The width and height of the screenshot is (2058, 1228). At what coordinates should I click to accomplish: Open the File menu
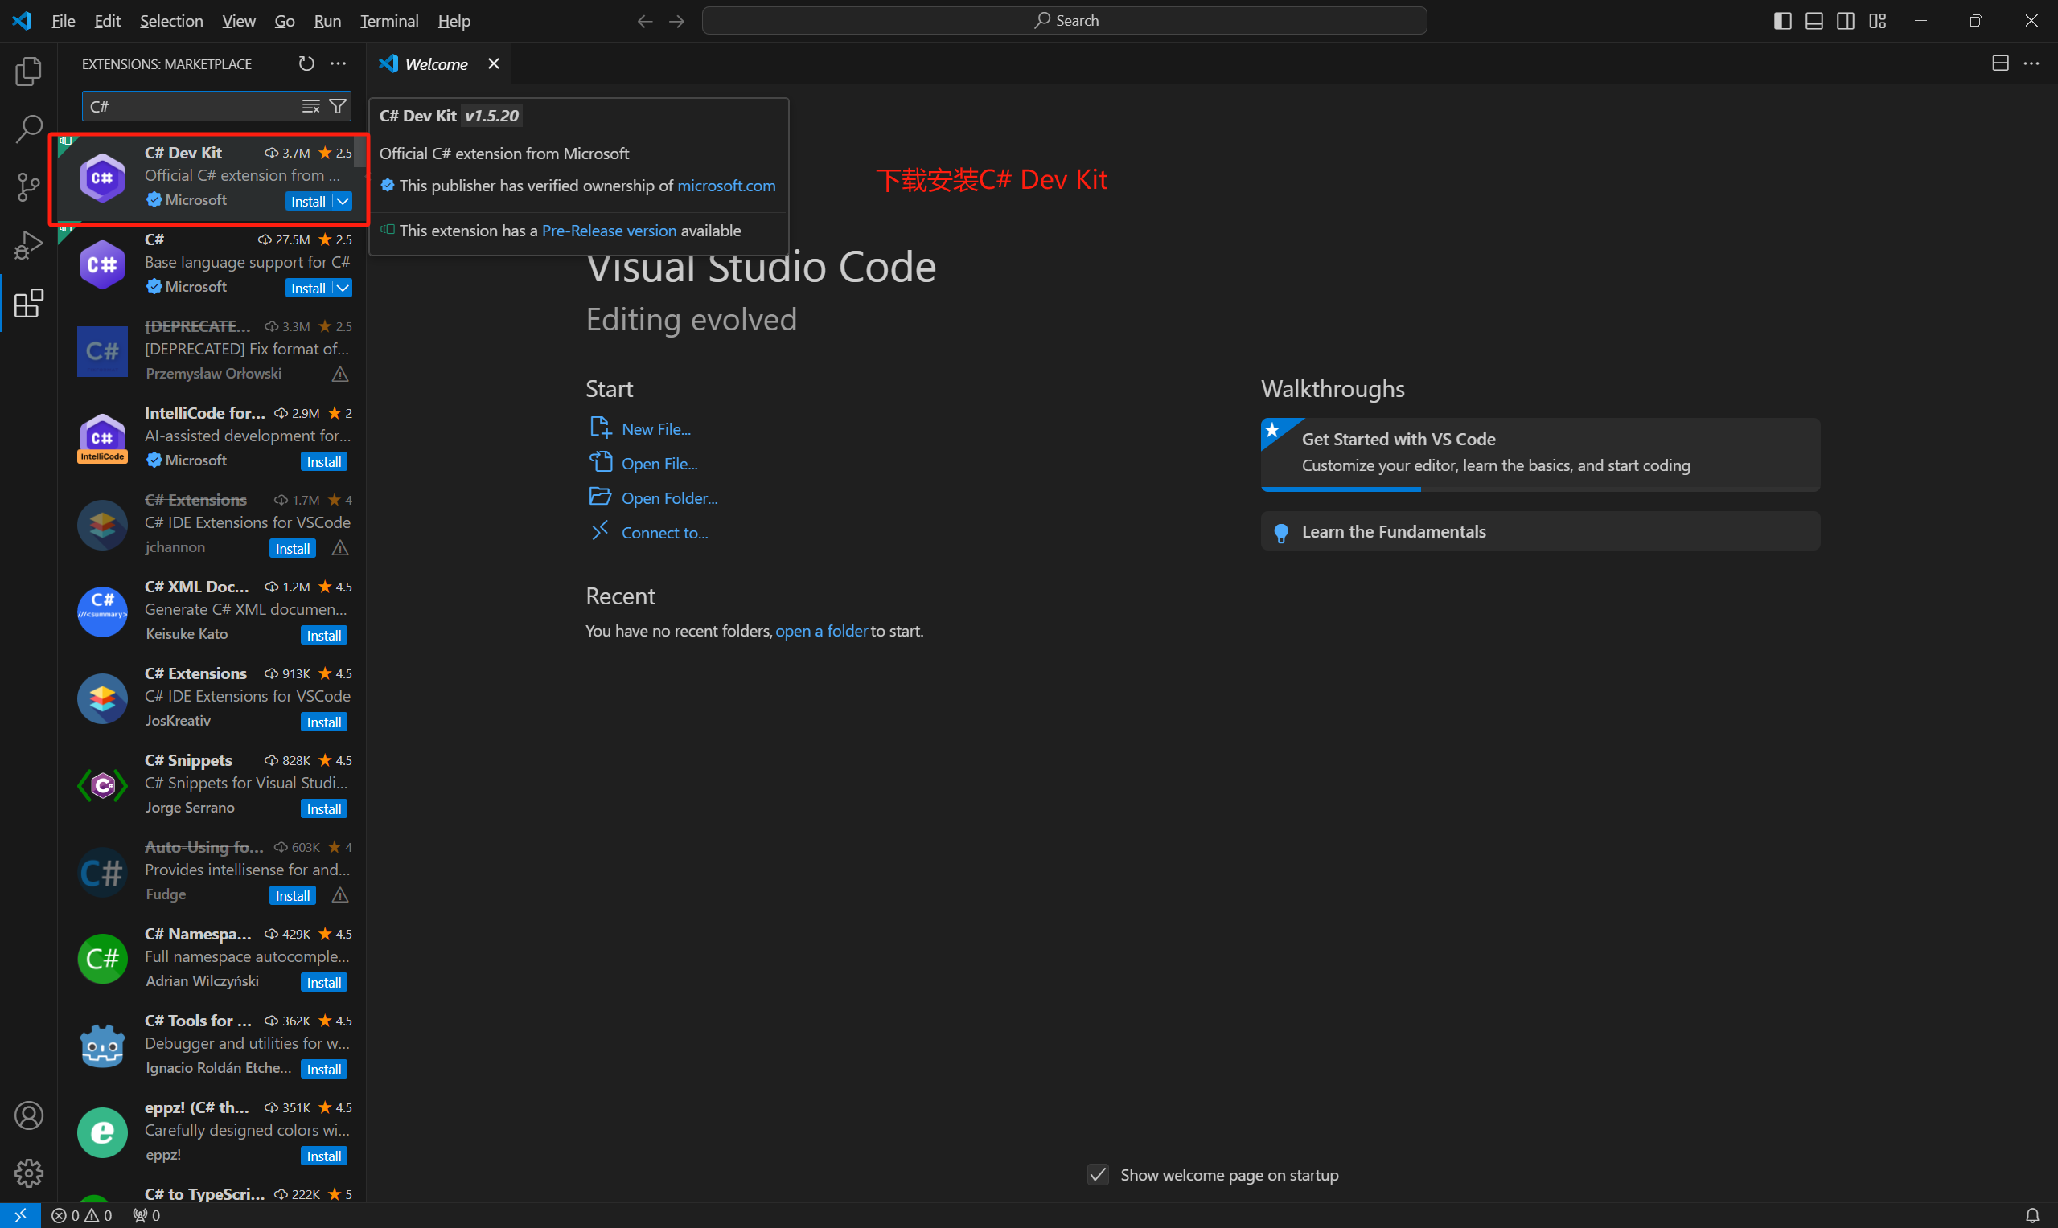64,21
